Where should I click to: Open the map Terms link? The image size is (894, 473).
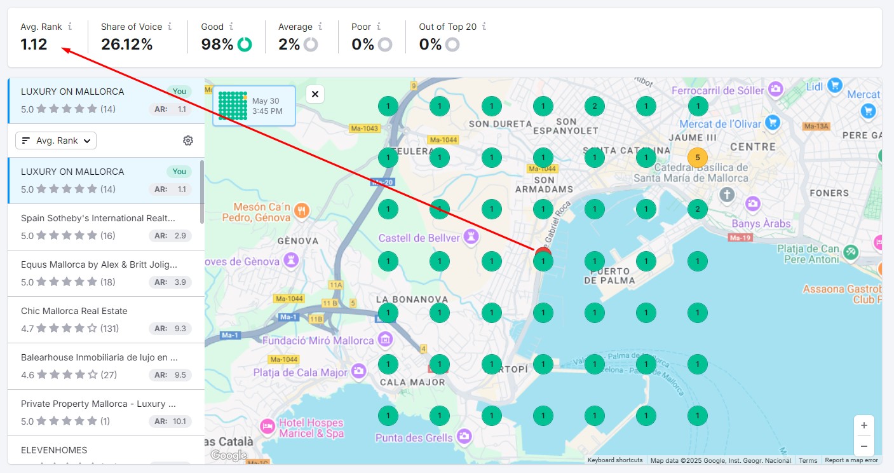(x=808, y=460)
